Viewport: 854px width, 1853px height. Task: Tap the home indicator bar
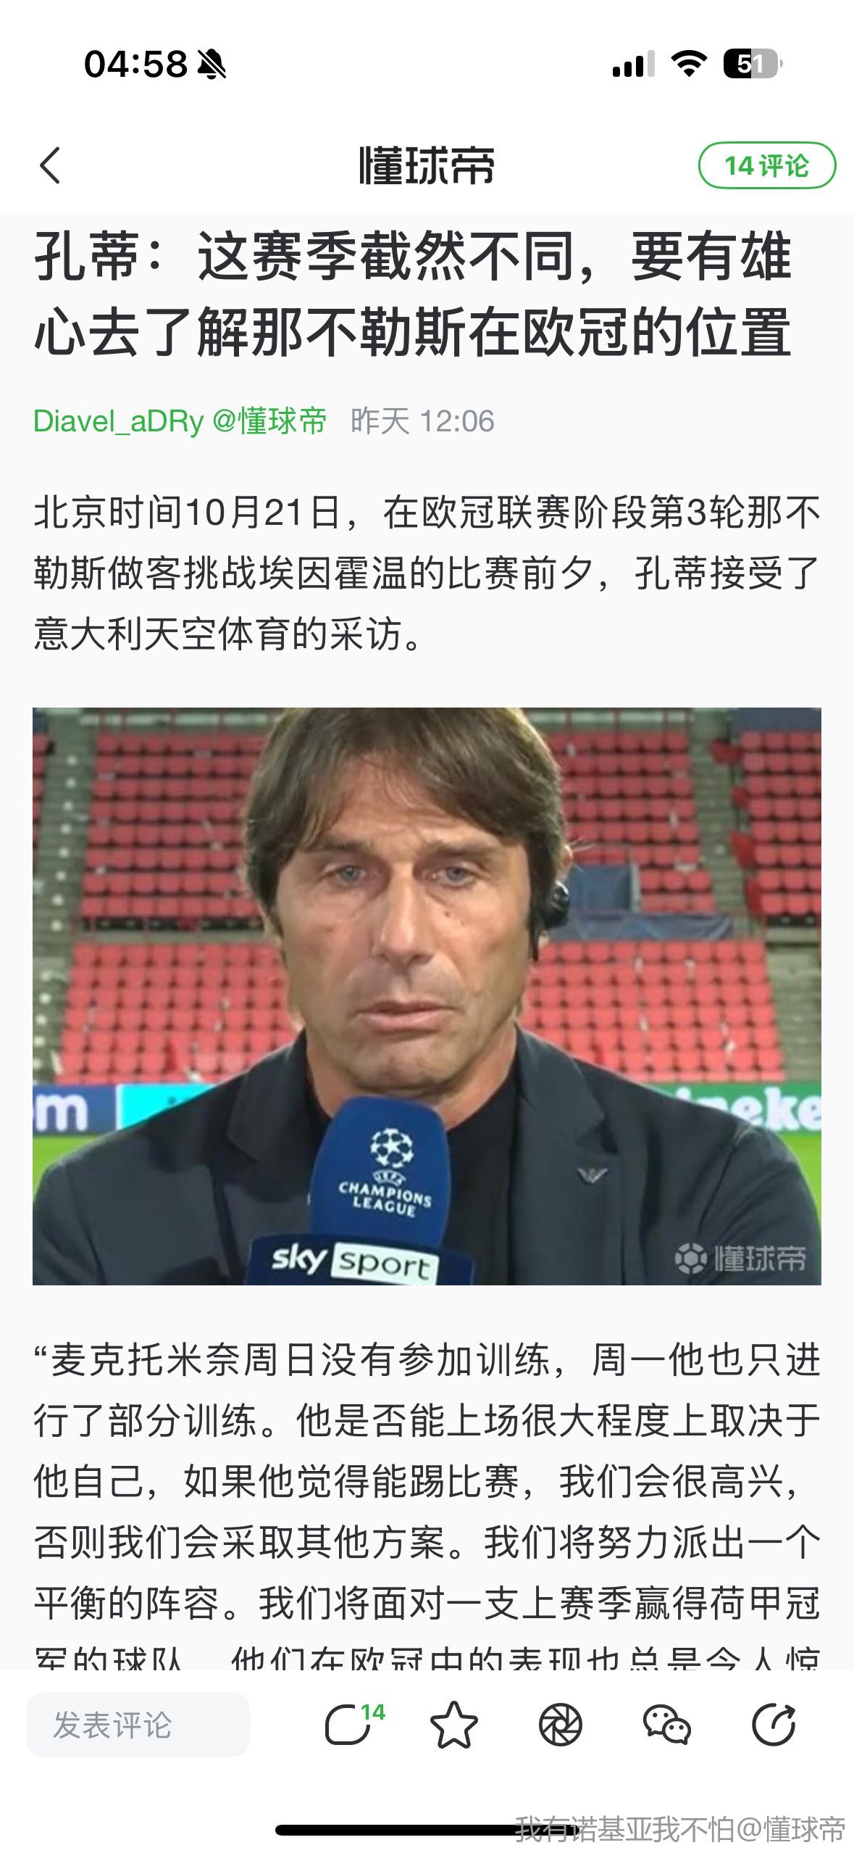click(x=427, y=1830)
